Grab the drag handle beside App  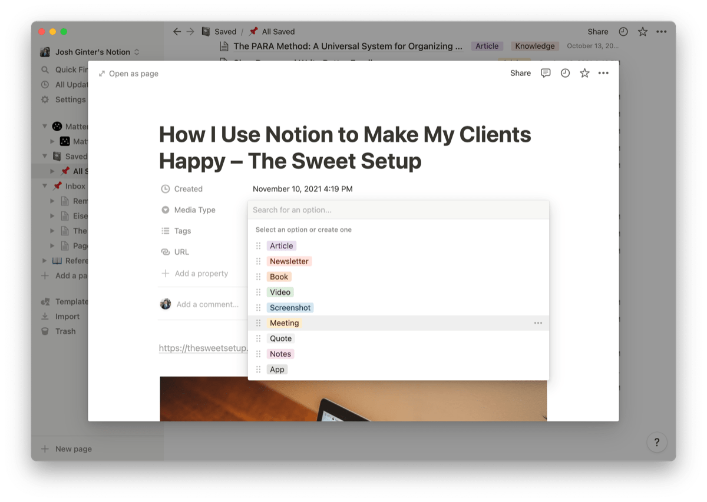coord(258,370)
